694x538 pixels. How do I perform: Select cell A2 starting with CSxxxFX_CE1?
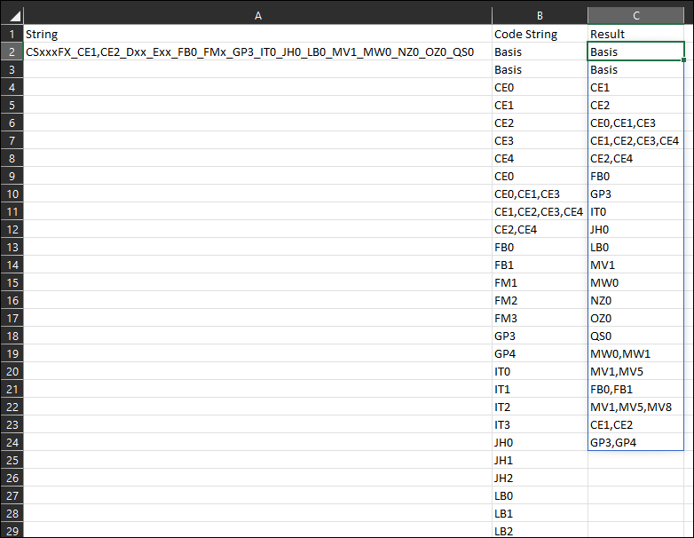257,51
